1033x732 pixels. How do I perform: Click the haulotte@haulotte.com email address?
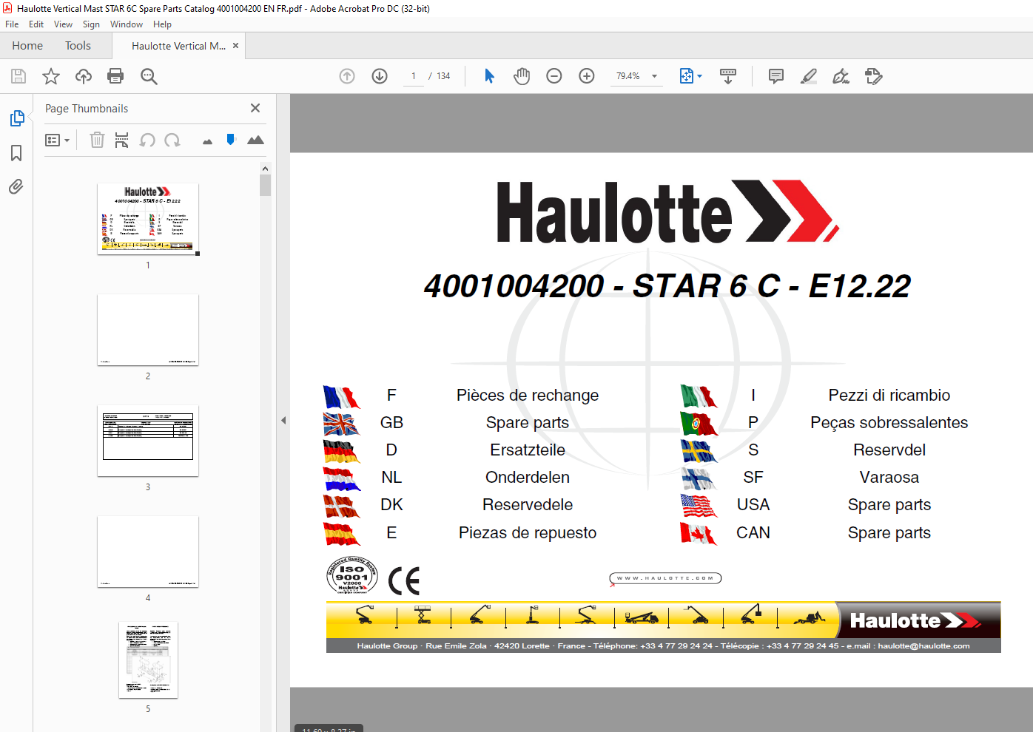click(923, 645)
